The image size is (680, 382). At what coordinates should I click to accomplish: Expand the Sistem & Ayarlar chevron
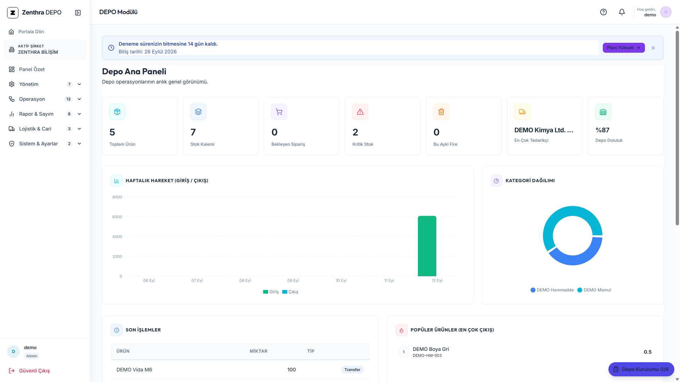[79, 144]
